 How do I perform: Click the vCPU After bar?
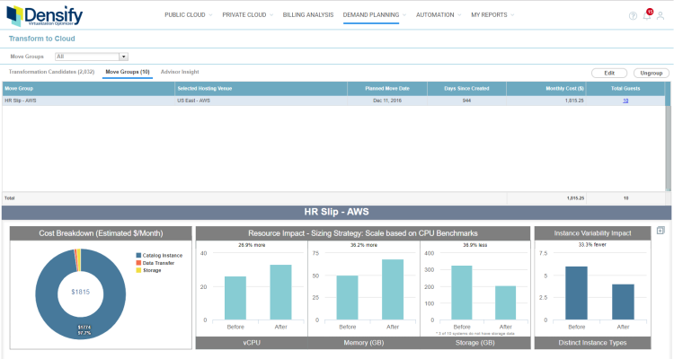pyautogui.click(x=280, y=293)
